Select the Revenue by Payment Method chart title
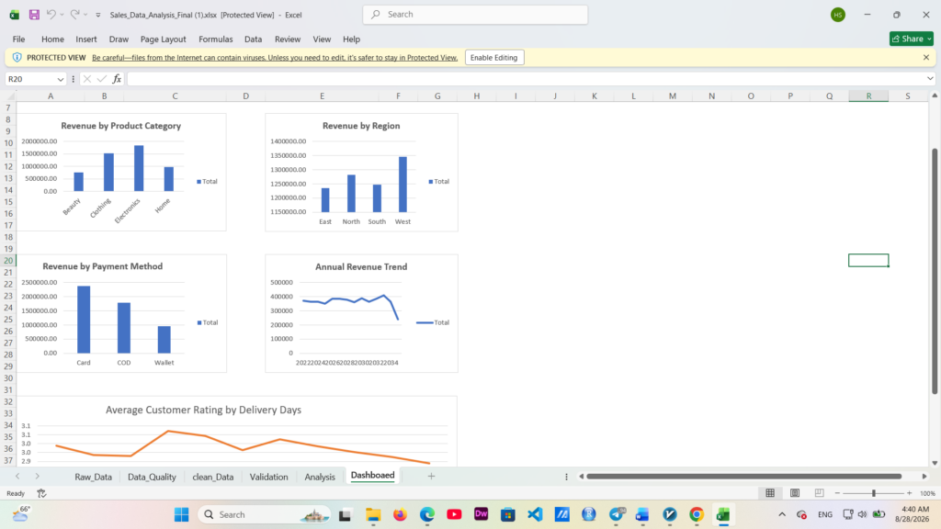Screen dimensions: 941x529 [x=103, y=266]
